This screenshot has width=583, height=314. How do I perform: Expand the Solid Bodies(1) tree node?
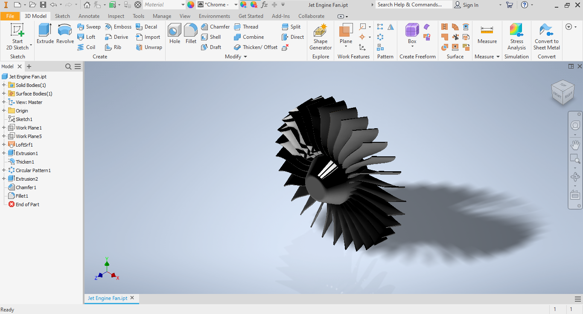pos(4,85)
